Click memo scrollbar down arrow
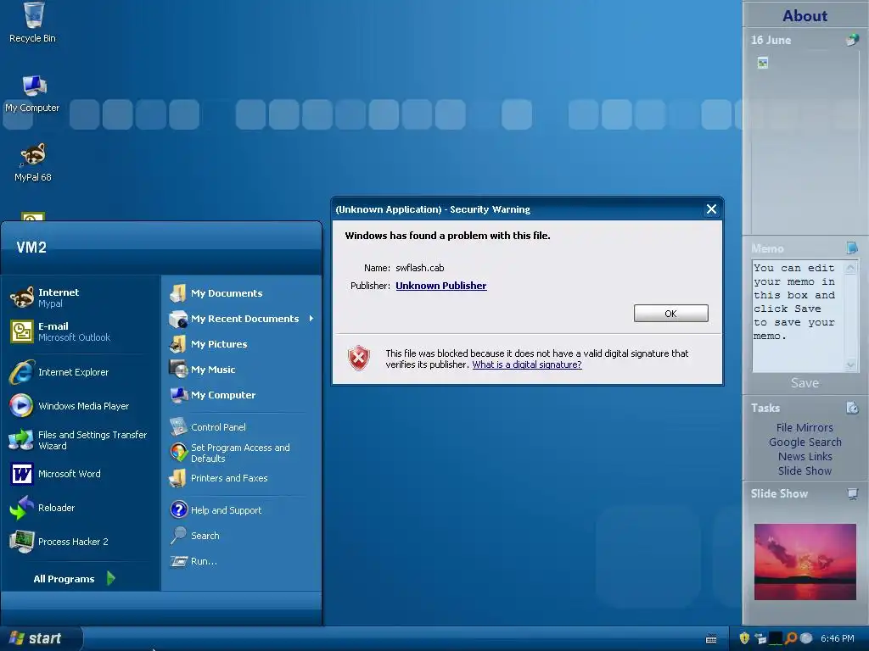The image size is (869, 651). point(850,364)
